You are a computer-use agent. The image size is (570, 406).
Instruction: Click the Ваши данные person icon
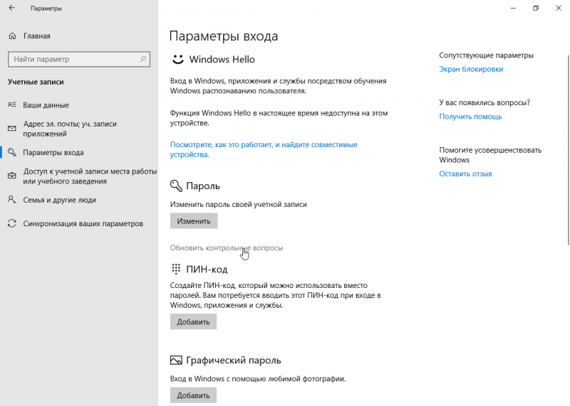click(11, 105)
